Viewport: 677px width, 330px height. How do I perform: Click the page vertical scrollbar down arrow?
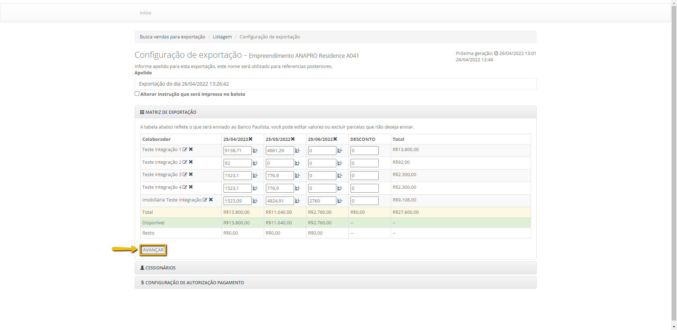pos(674,327)
